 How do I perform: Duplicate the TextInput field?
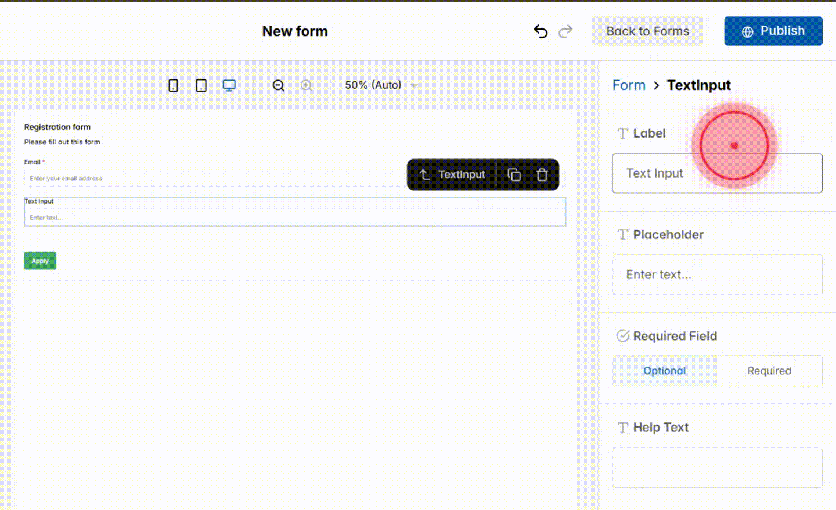(513, 174)
